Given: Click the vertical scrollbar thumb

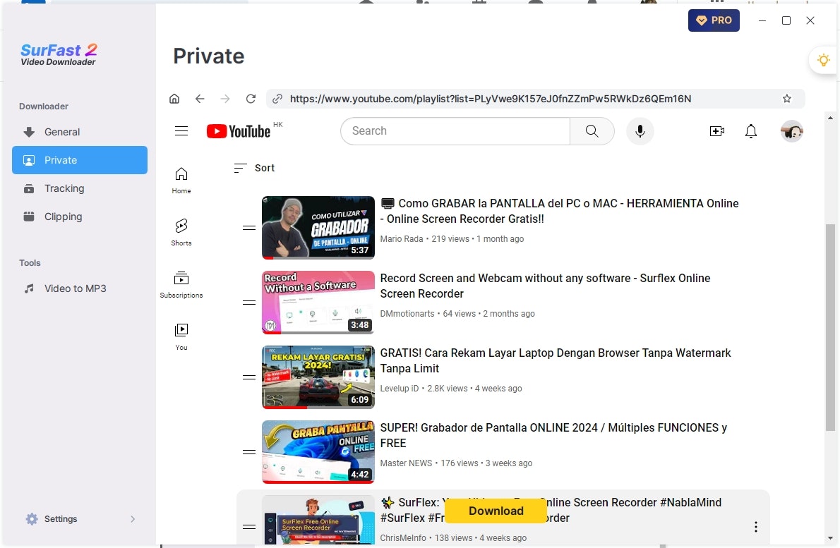Looking at the screenshot, I should coord(830,327).
